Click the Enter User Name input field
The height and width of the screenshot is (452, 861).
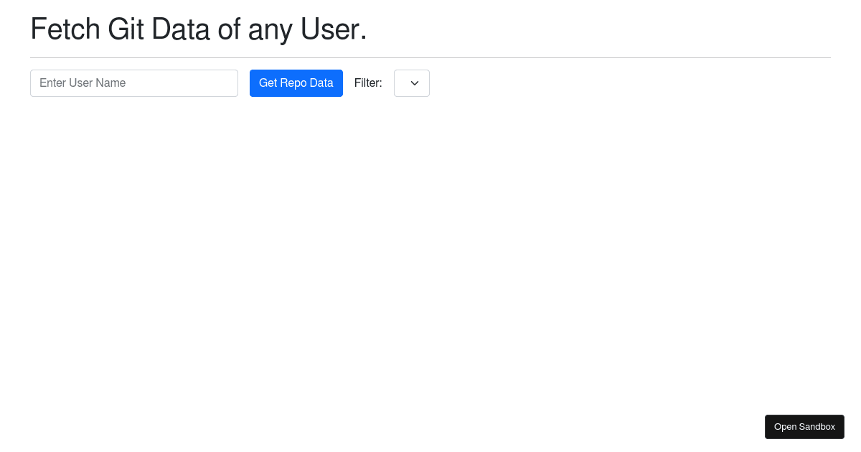133,83
